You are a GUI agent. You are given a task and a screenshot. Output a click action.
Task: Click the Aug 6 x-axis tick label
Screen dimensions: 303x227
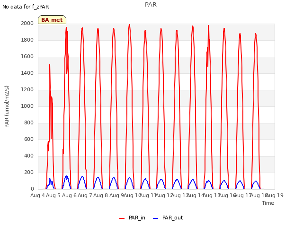(x=70, y=195)
